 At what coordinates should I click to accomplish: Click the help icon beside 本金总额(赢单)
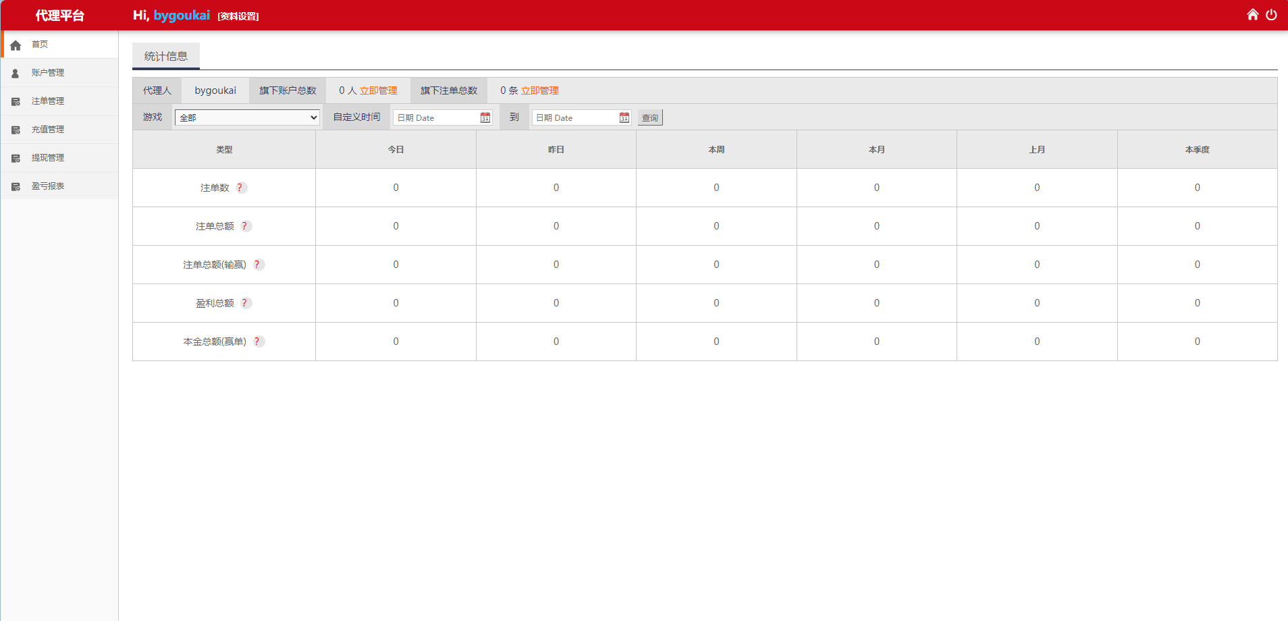[x=258, y=342]
